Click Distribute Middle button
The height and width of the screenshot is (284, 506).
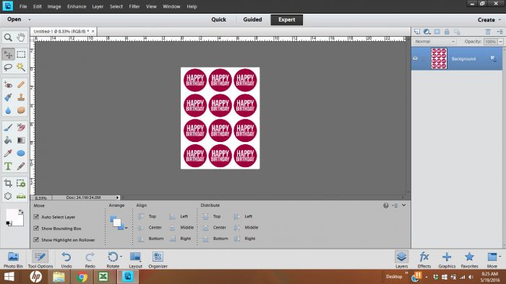[246, 227]
